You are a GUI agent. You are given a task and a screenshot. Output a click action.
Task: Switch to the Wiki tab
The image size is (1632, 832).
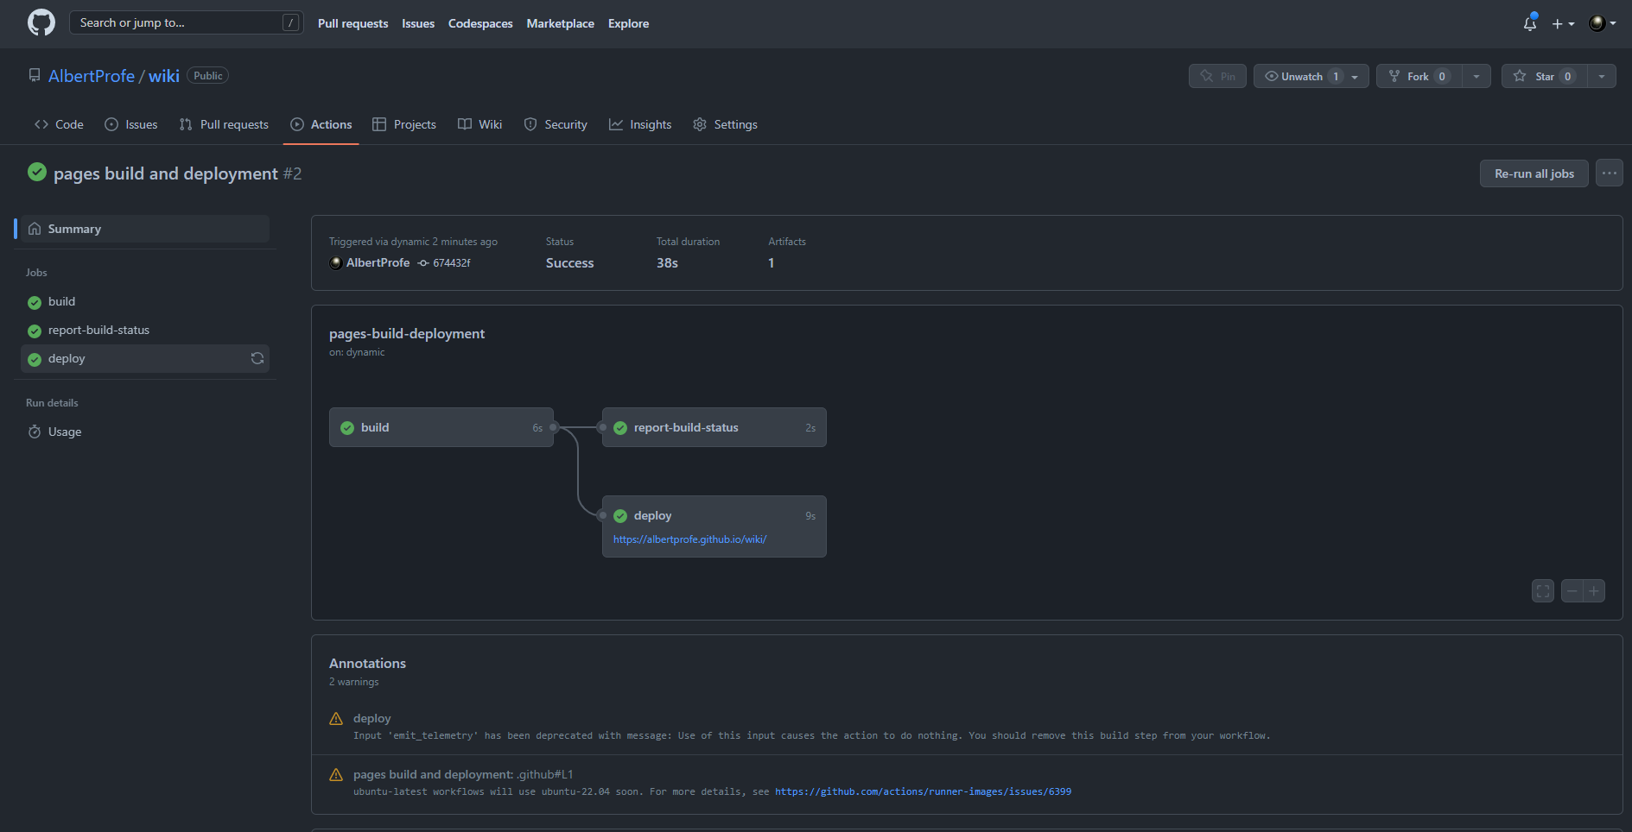point(479,124)
